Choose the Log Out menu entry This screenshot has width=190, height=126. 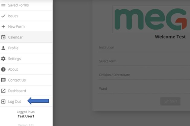click(26, 101)
